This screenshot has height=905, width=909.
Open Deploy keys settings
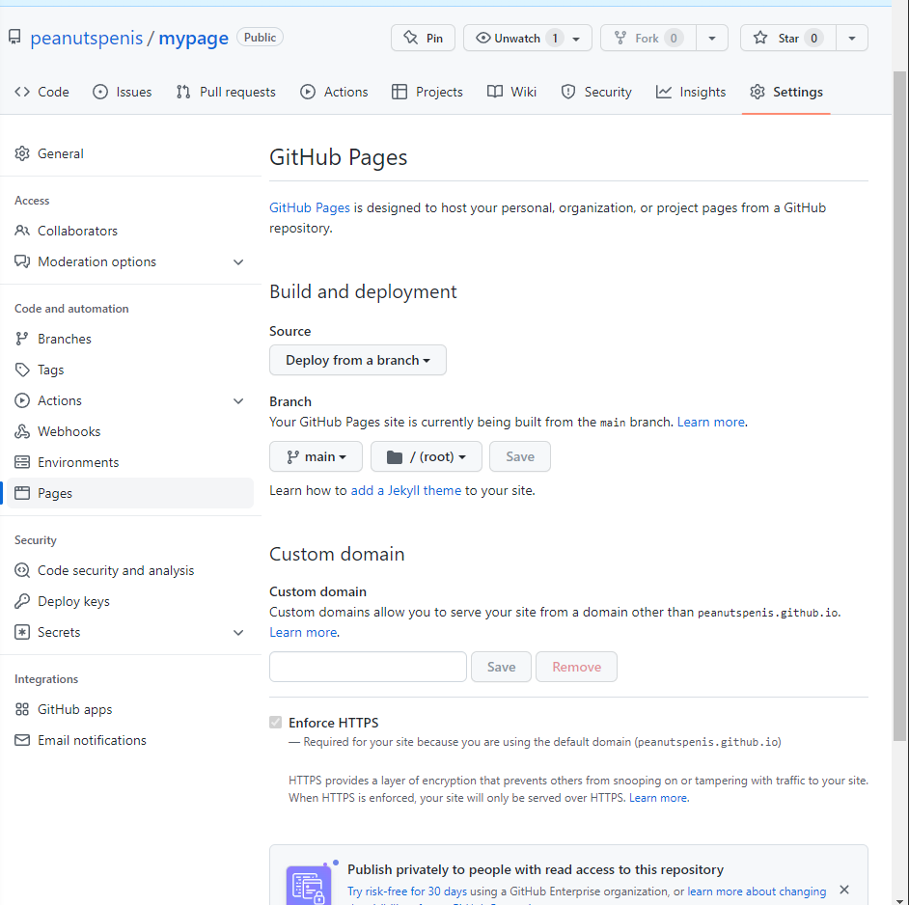pos(130,601)
